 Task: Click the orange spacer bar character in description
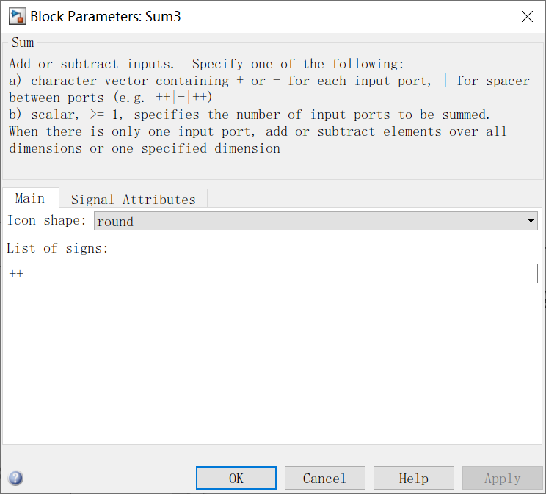(445, 81)
